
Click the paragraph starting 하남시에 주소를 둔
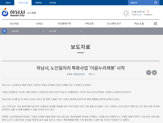(61, 99)
